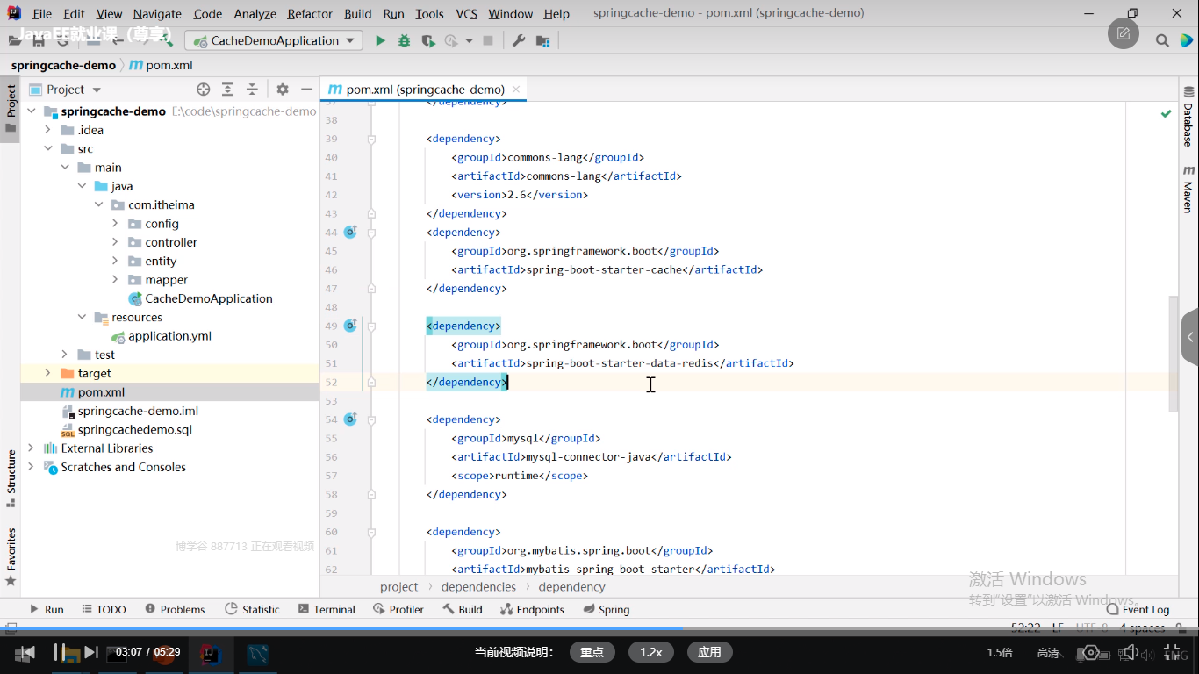Click the wrench build settings icon
1199x674 pixels.
pyautogui.click(x=519, y=40)
